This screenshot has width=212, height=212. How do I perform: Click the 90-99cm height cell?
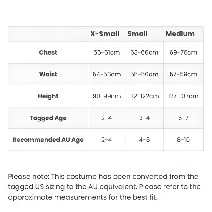(x=107, y=96)
